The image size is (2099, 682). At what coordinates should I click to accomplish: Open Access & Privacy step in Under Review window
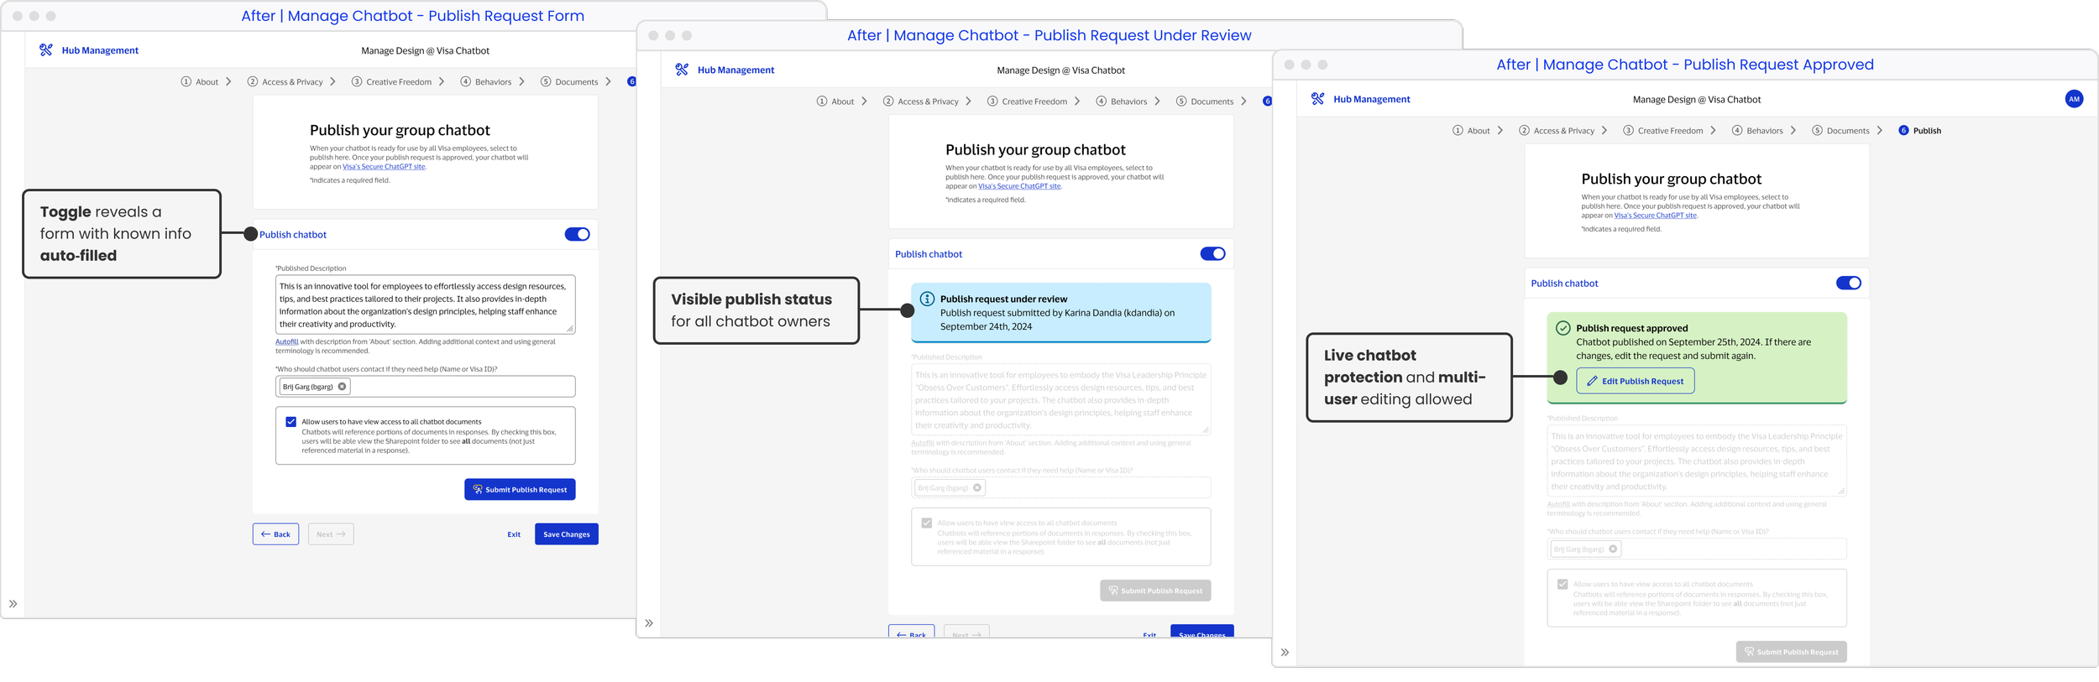921,102
